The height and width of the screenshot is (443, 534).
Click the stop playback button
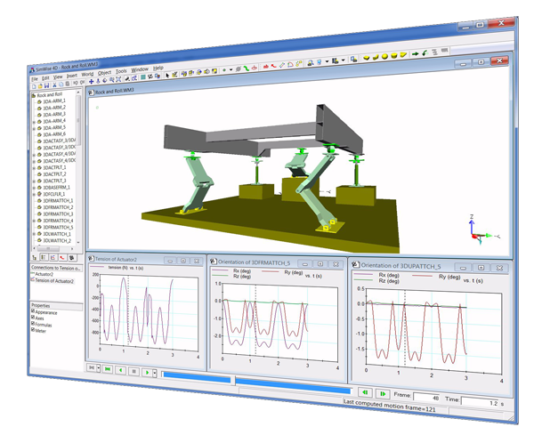[133, 372]
